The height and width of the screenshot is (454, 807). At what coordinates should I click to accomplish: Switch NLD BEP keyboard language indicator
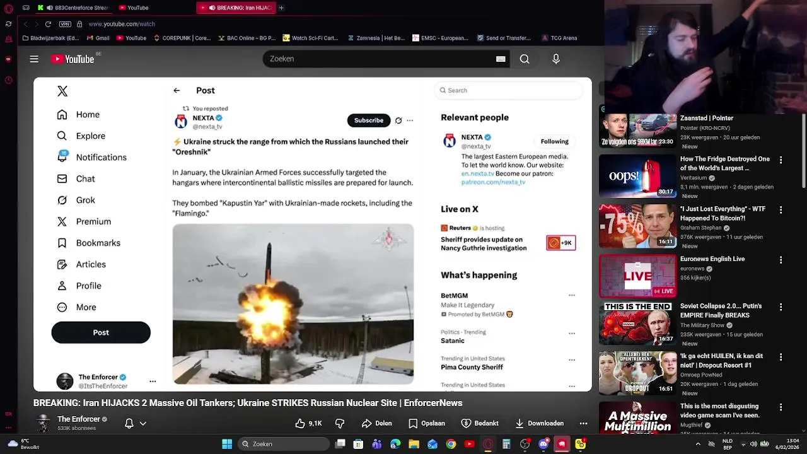(x=728, y=444)
